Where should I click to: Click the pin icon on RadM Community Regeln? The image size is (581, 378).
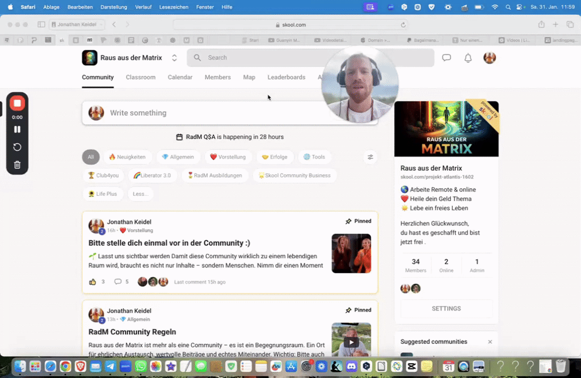pos(349,310)
